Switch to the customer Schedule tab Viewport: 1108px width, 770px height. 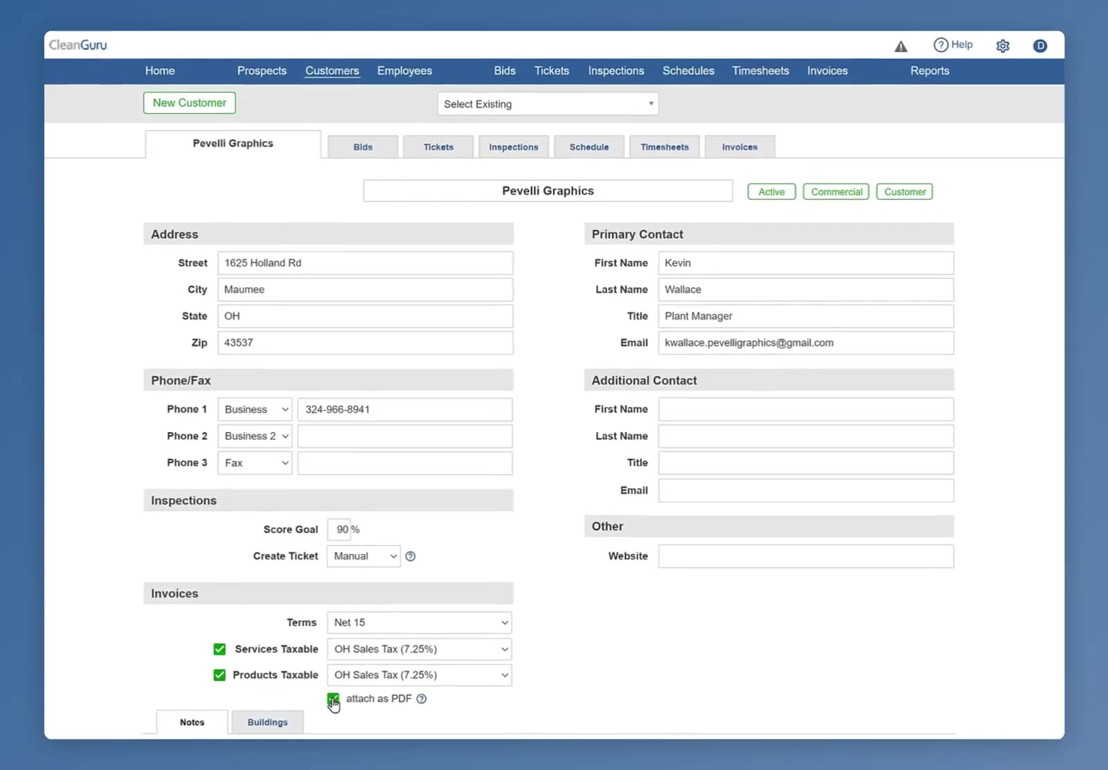click(x=589, y=147)
